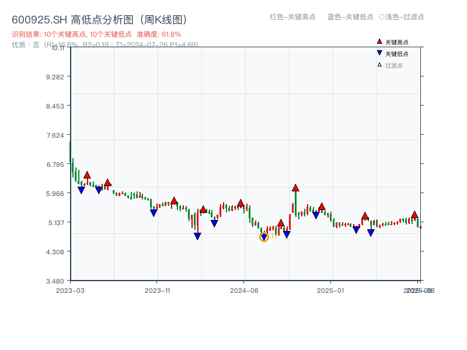Click the 600925.SH chart title
467x350 pixels.
pyautogui.click(x=99, y=20)
